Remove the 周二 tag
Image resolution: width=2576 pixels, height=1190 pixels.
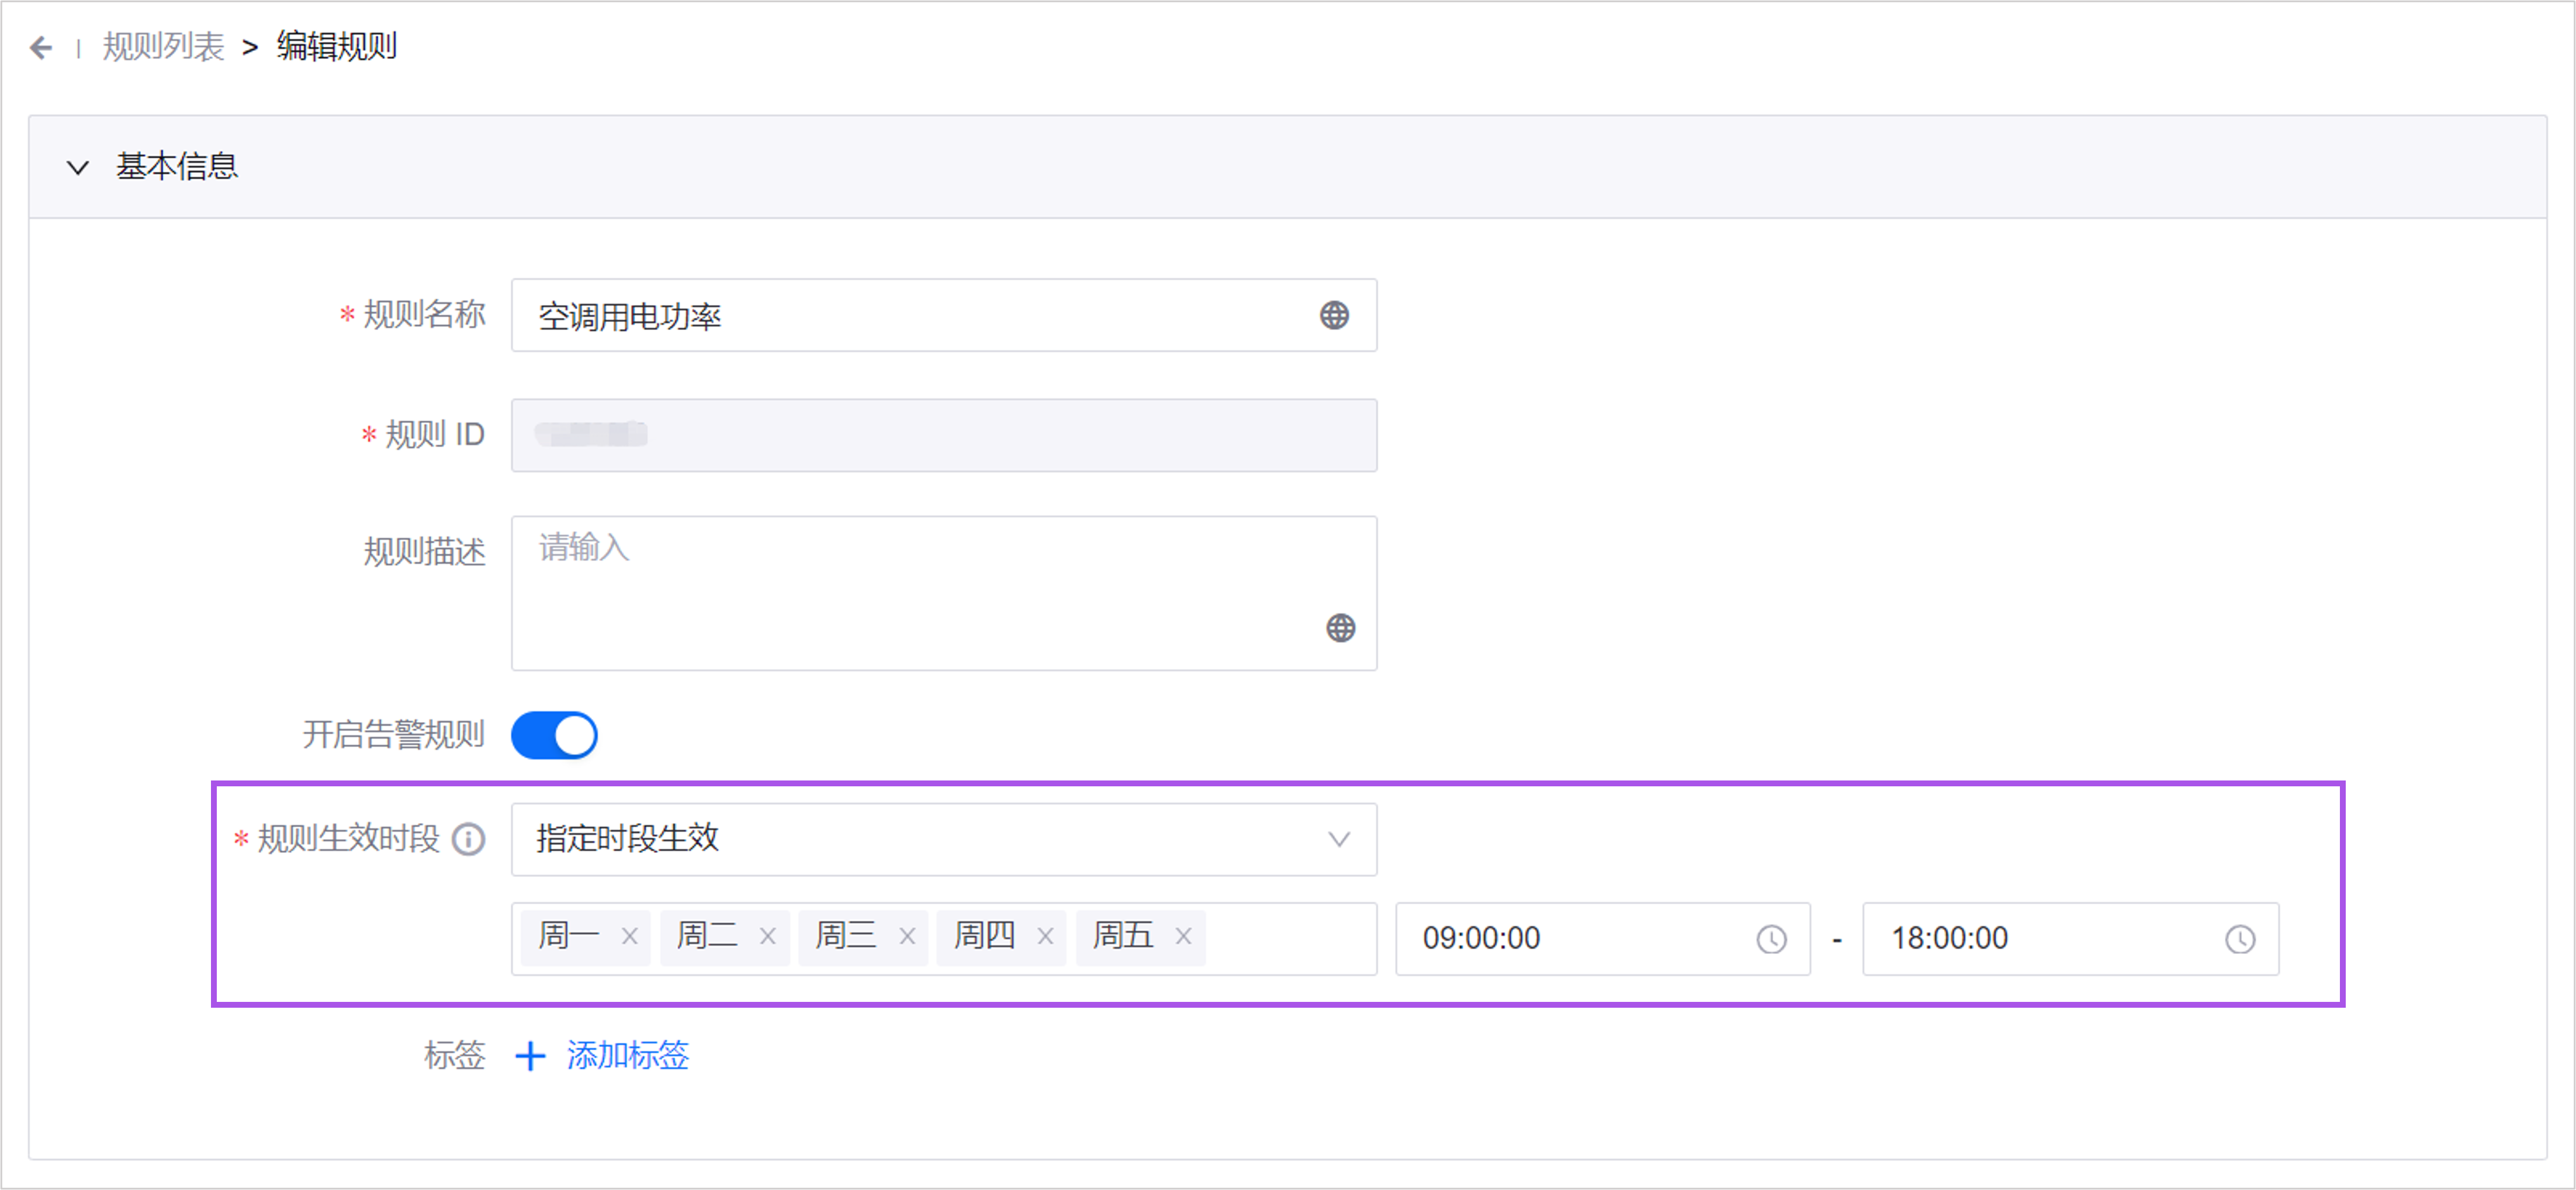tap(767, 937)
